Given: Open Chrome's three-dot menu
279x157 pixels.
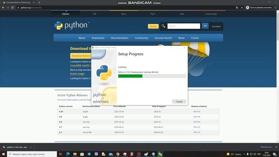Looking at the screenshot, I should click(276, 8).
